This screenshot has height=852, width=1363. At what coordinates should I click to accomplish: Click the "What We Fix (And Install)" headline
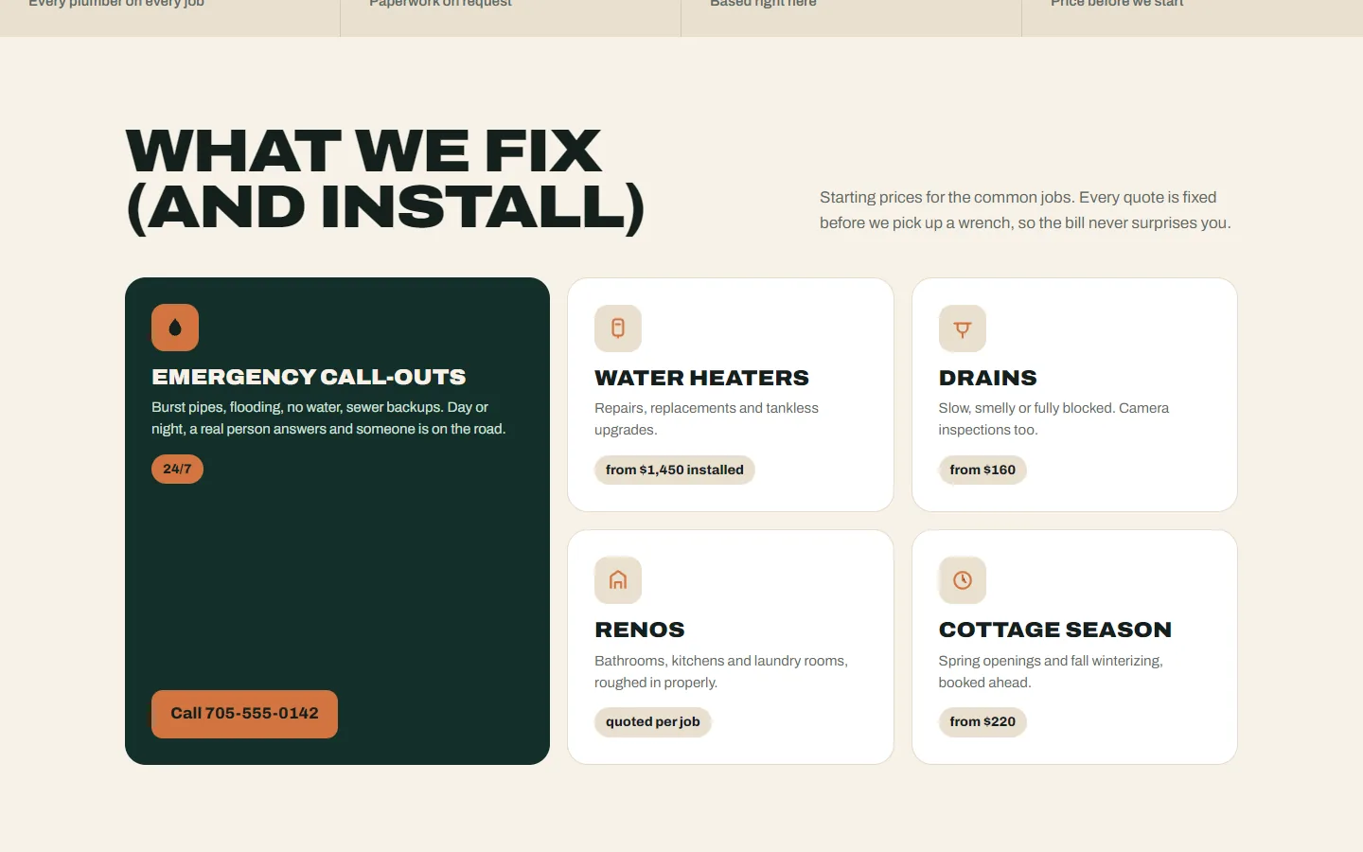[385, 180]
